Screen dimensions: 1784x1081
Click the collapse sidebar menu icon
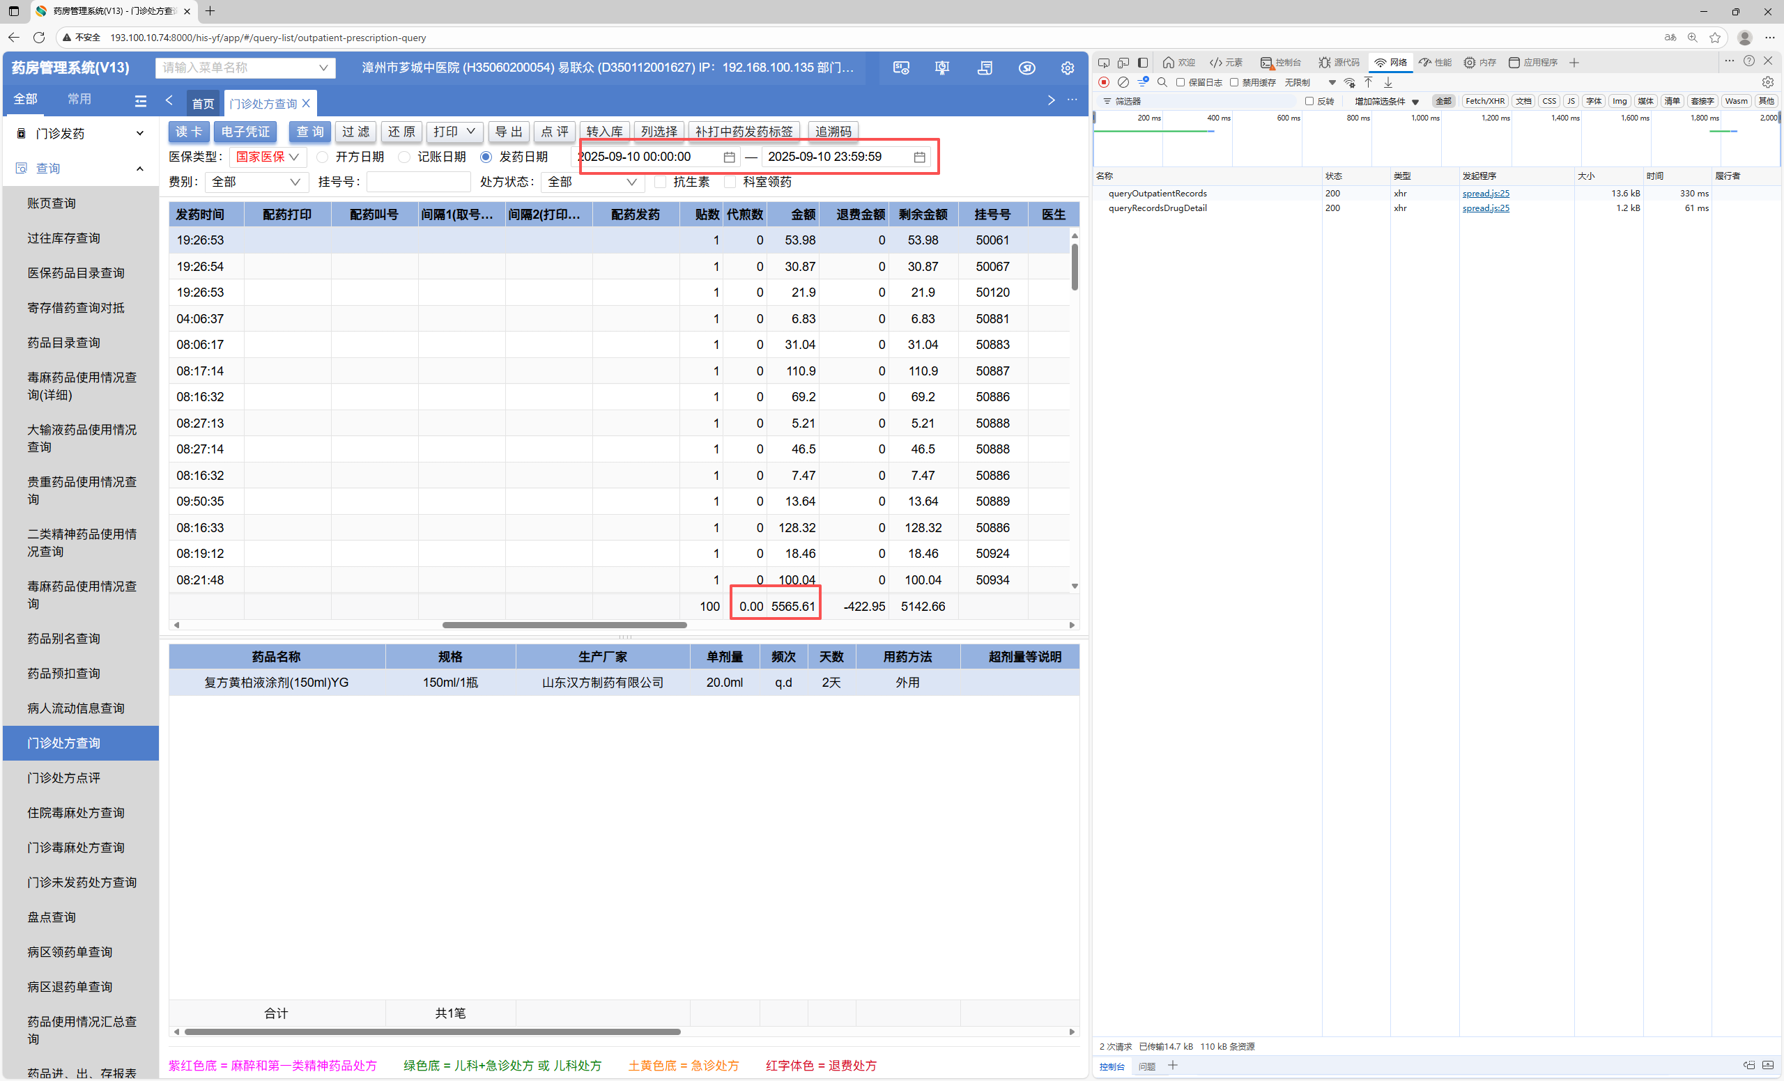point(141,100)
